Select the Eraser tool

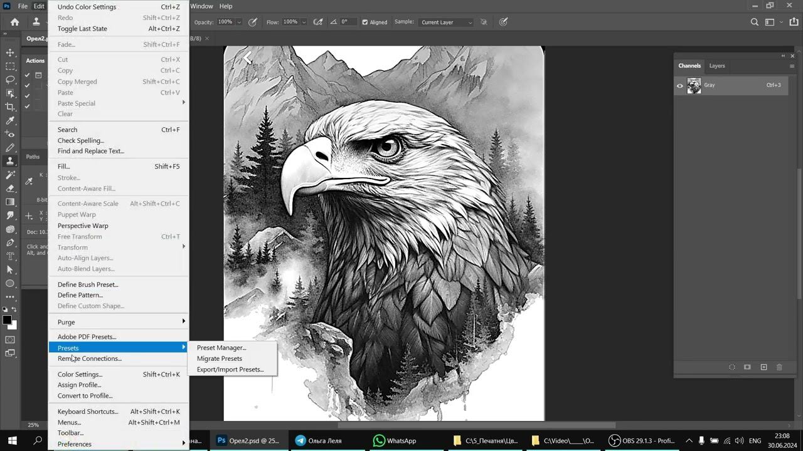(10, 188)
